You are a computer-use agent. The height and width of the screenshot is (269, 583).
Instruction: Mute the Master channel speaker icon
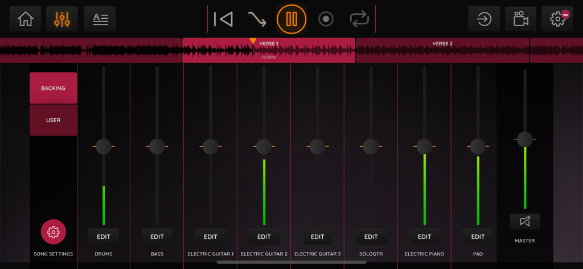[x=524, y=222]
